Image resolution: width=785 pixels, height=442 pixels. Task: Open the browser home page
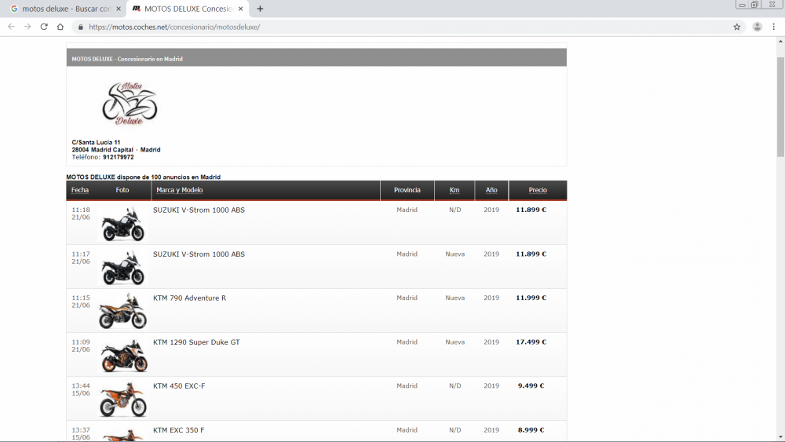(60, 27)
